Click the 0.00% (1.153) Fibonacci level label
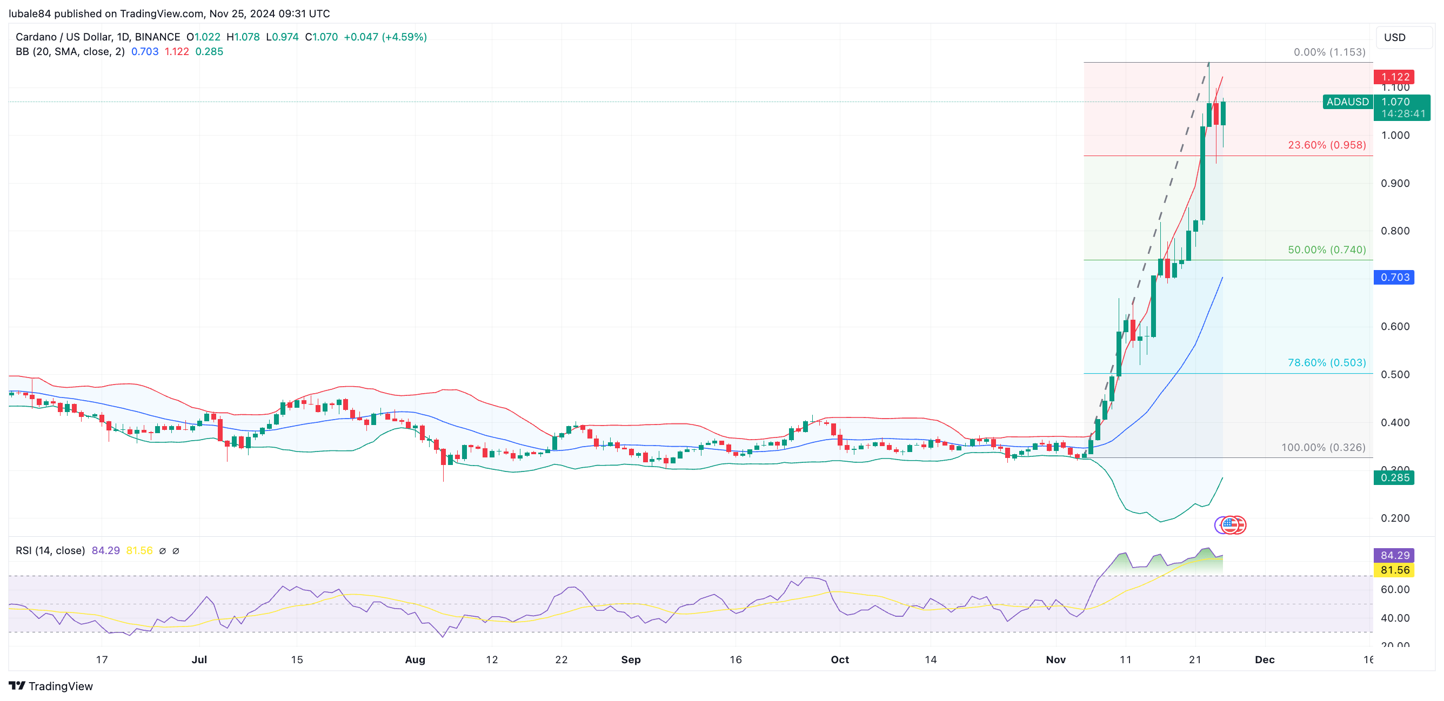The width and height of the screenshot is (1444, 701). click(x=1329, y=52)
